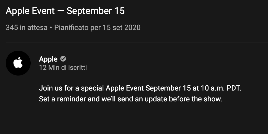
Task: Open the Apple channel avatar logo
Action: [x=18, y=63]
